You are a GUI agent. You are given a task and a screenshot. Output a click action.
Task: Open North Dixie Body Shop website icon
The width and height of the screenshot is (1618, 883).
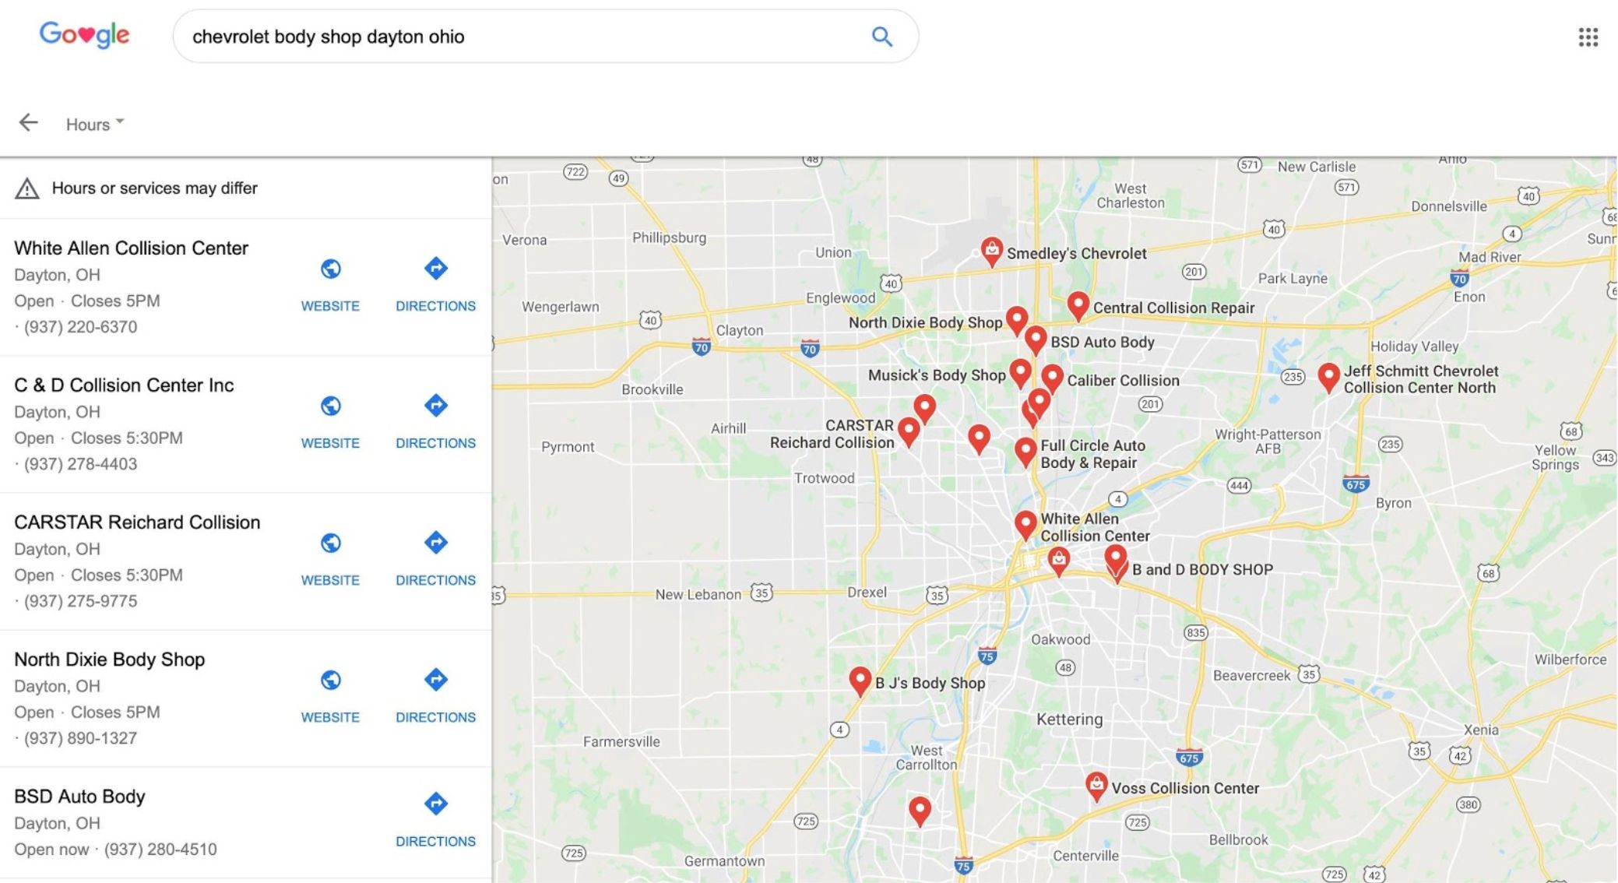(330, 680)
